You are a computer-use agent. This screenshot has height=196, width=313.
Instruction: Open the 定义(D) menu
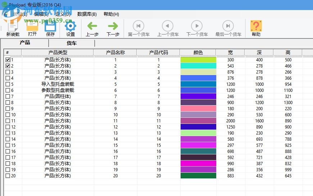[63, 14]
